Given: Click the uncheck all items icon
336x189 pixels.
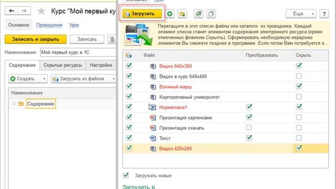Looking at the screenshot, I should pyautogui.click(x=211, y=14).
